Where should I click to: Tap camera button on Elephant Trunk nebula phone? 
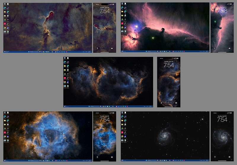click(x=112, y=48)
